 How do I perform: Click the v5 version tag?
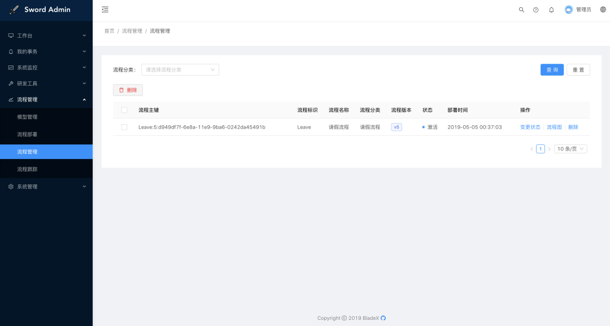coord(396,127)
